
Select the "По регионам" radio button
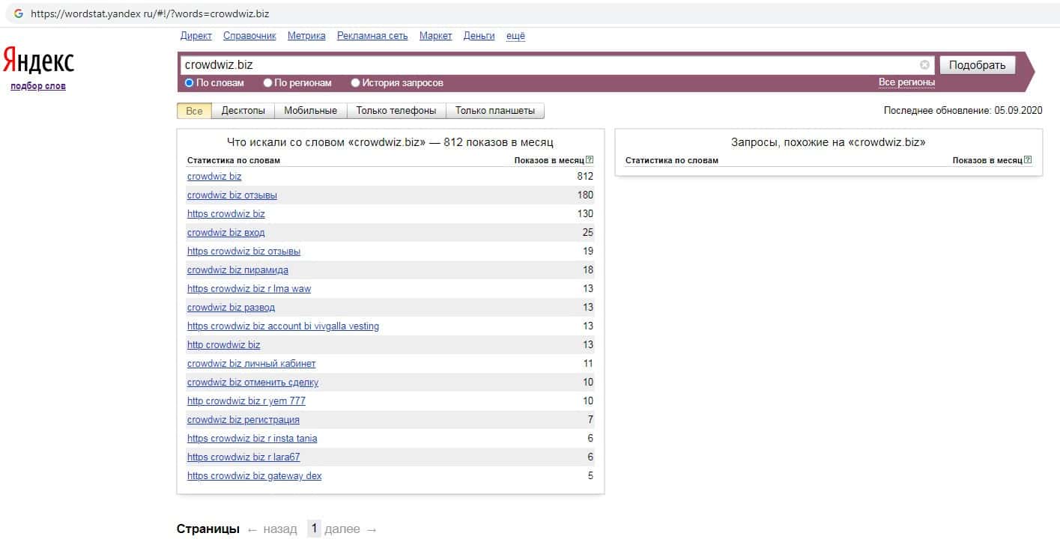click(268, 83)
